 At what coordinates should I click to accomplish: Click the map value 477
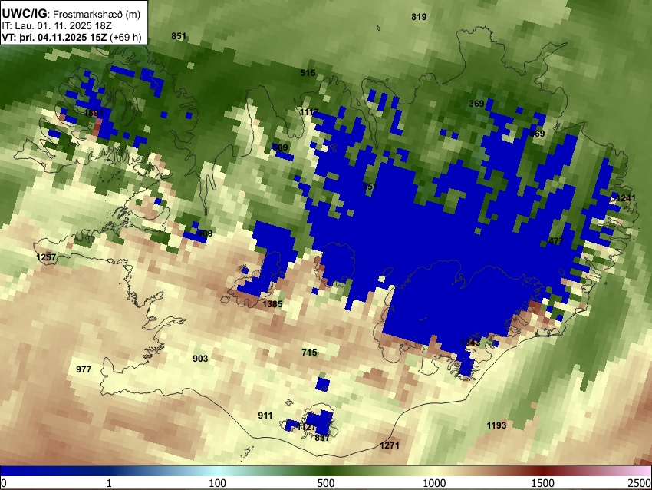pyautogui.click(x=556, y=241)
